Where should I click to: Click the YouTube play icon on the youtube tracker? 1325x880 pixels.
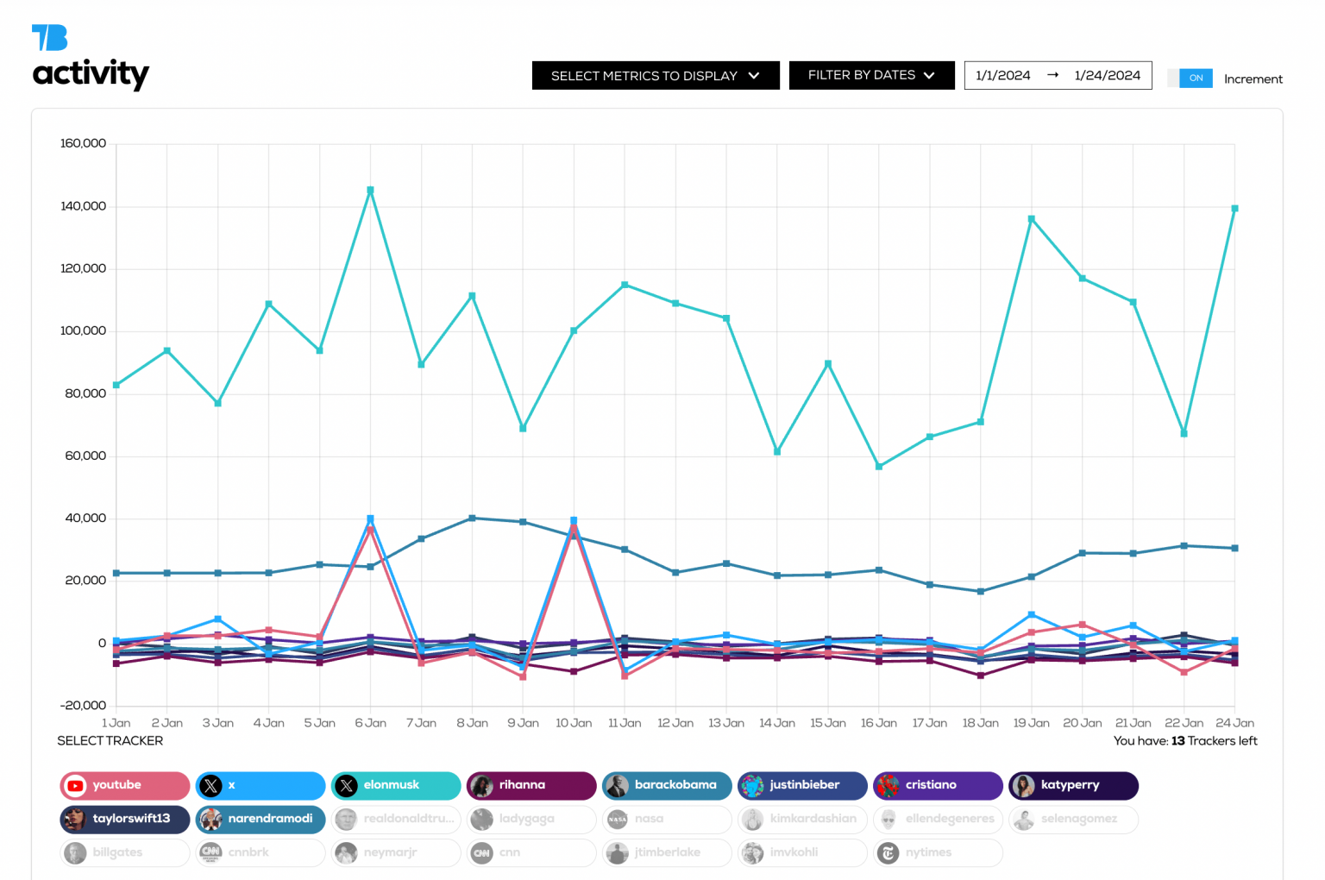[x=75, y=785]
